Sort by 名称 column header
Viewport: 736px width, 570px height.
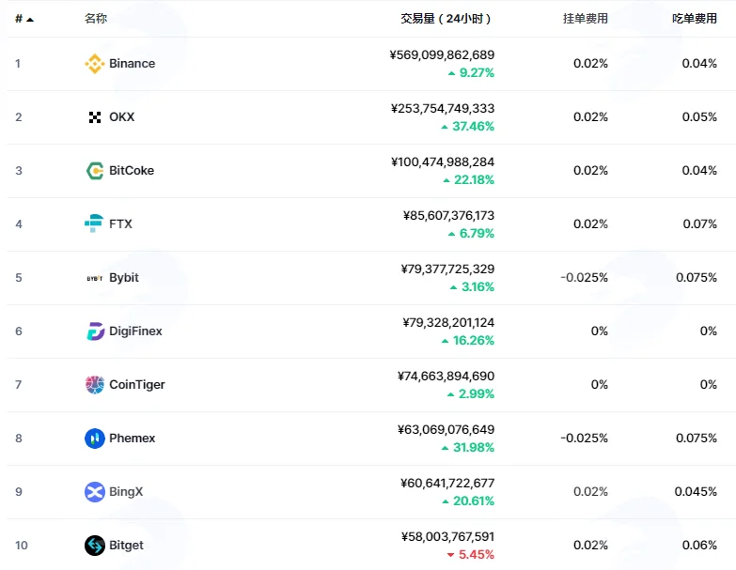click(96, 19)
